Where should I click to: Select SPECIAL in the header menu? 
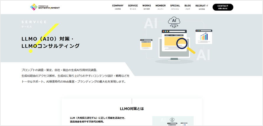[175, 7]
